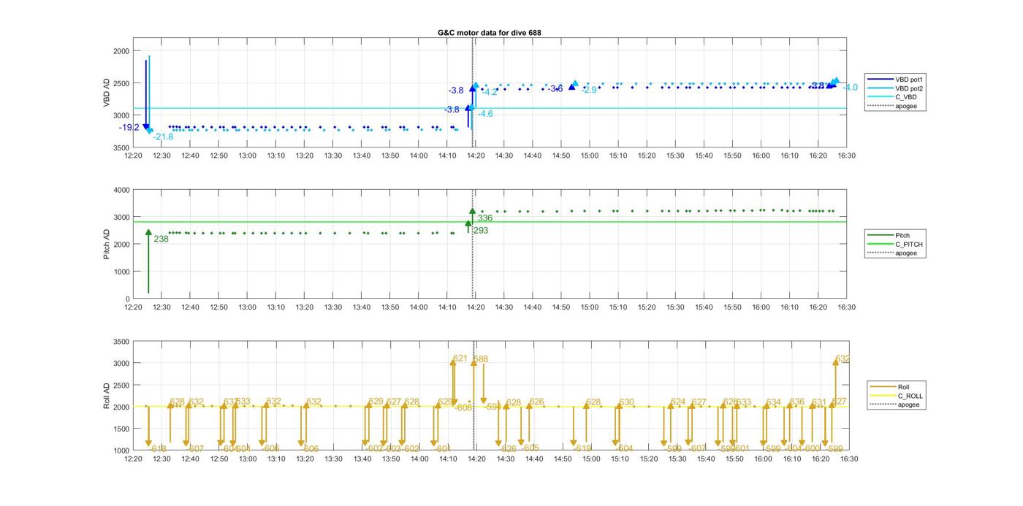Screen dimensions: 1023x506
Task: Click the "336" annotation in Pitch plot
Action: [x=484, y=218]
